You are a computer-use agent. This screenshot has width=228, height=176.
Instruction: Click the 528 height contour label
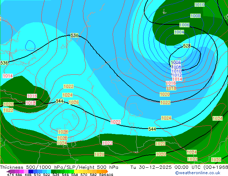(x=187, y=46)
